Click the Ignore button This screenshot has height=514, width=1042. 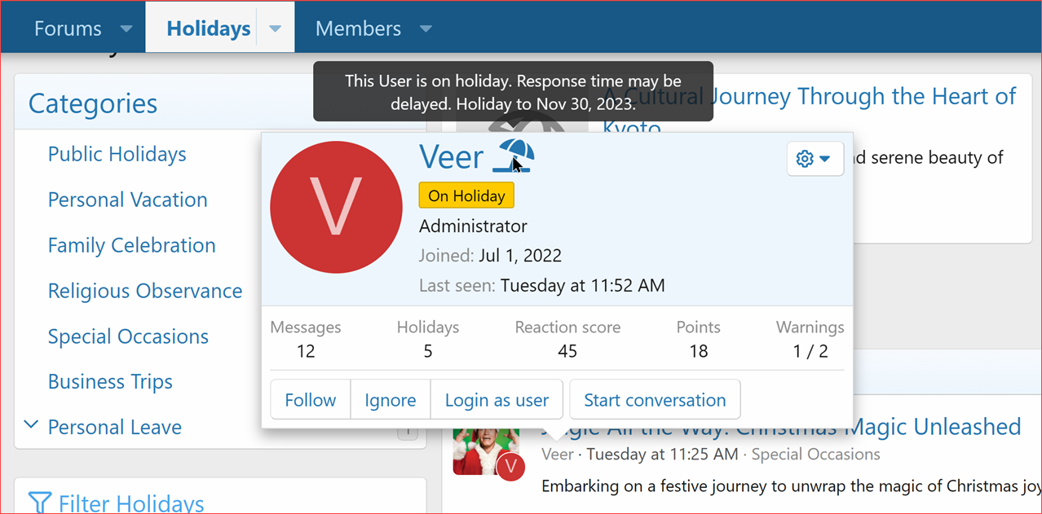390,400
